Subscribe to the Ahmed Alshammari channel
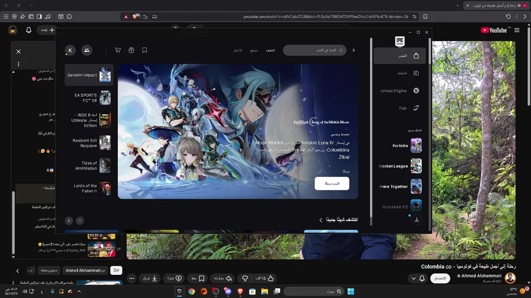 point(440,279)
